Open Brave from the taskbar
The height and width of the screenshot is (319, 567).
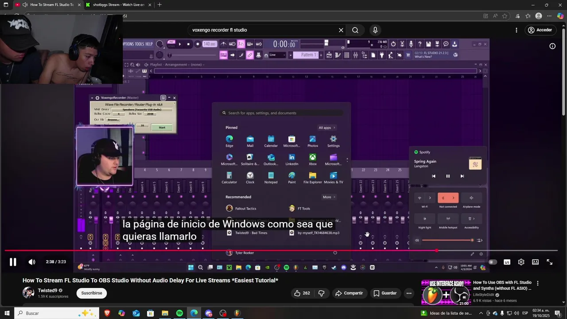(107, 313)
